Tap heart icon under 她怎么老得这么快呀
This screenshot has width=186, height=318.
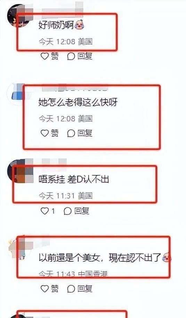pyautogui.click(x=45, y=133)
